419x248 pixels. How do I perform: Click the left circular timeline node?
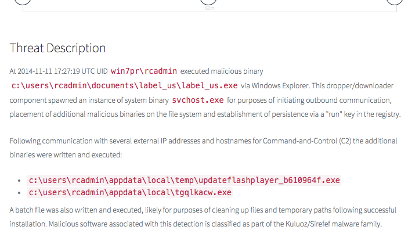pyautogui.click(x=23, y=2)
